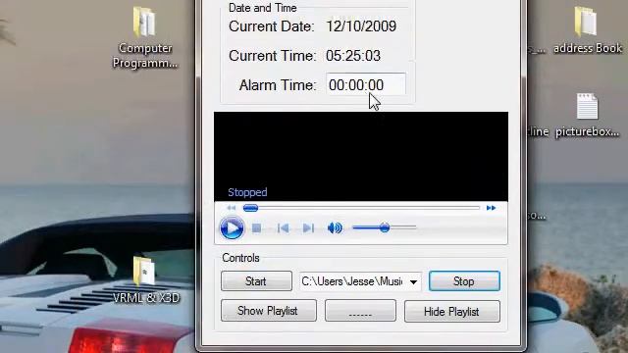The width and height of the screenshot is (628, 353).
Task: Click the dashed unlabeled button
Action: pyautogui.click(x=360, y=311)
